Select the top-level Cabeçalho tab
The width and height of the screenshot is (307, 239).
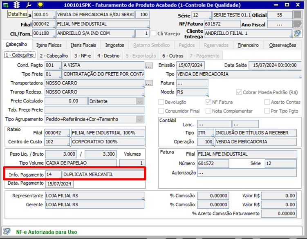point(16,45)
